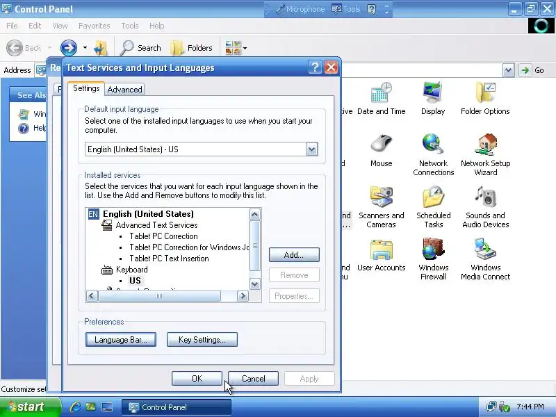Select the EN English language icon in list
The height and width of the screenshot is (417, 556).
click(x=93, y=214)
